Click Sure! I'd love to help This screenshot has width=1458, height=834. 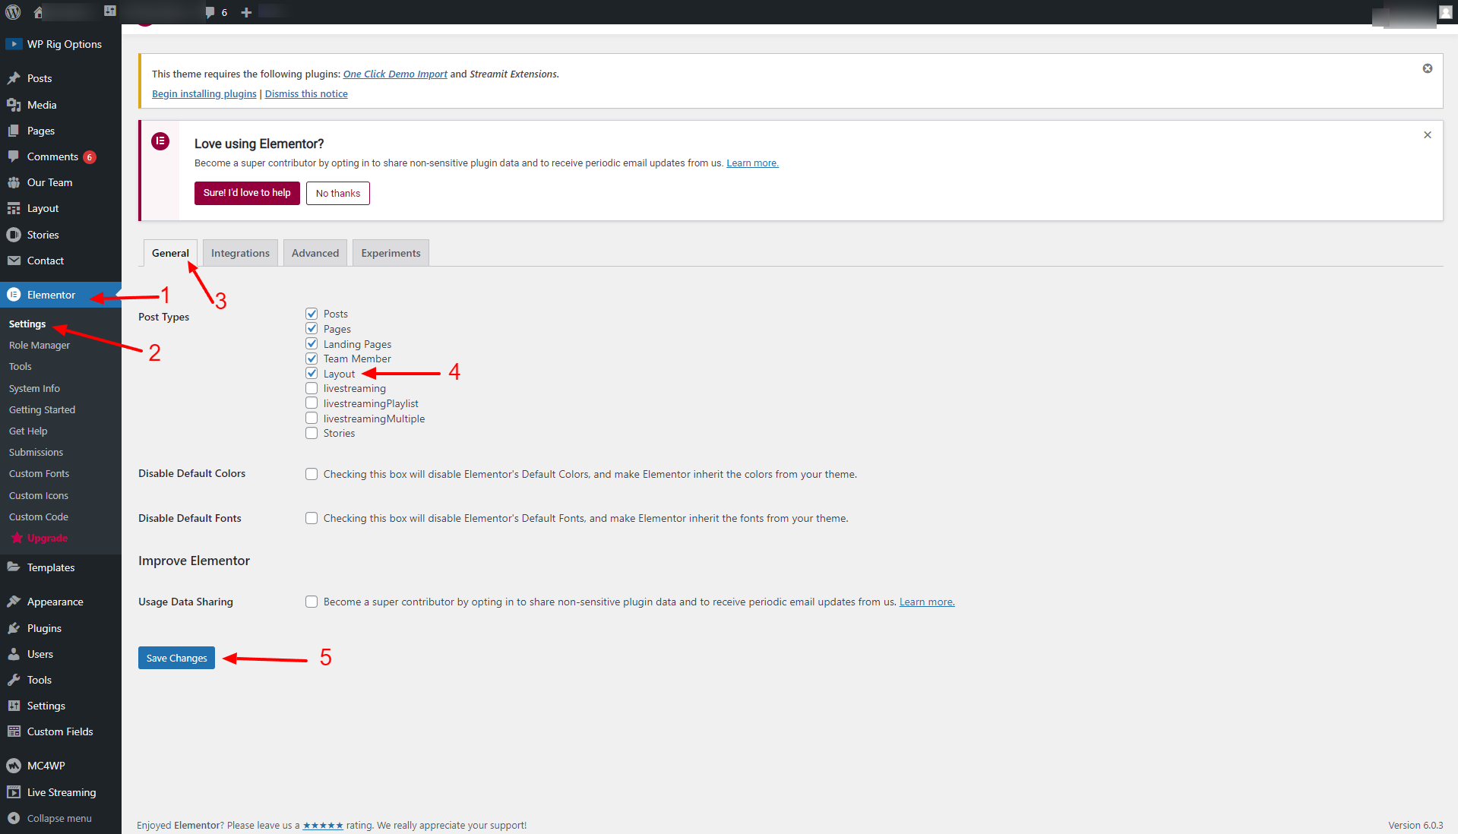tap(247, 193)
